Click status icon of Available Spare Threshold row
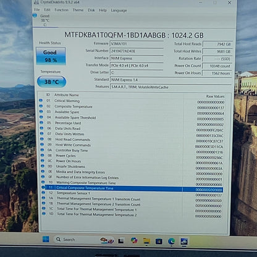 [41, 117]
